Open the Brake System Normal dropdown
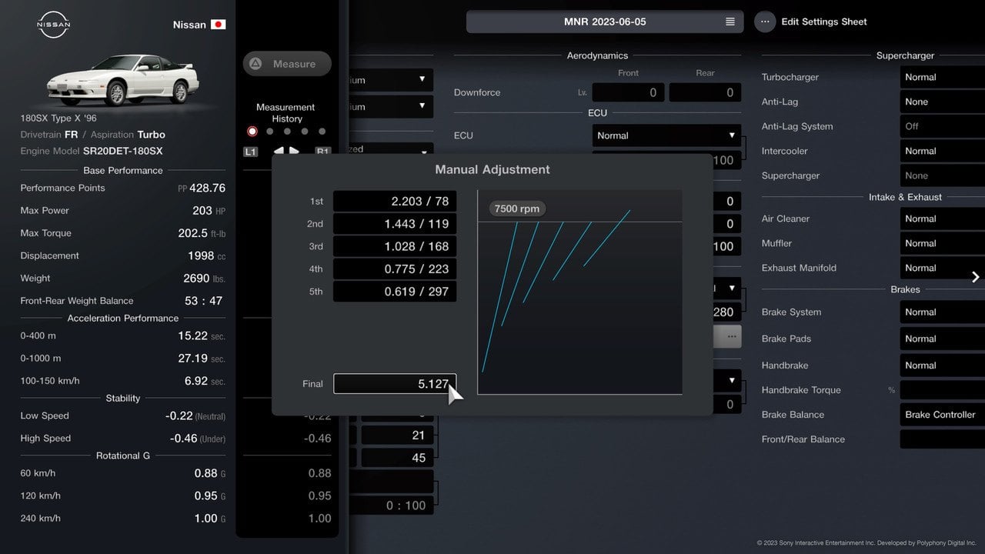This screenshot has height=554, width=985. click(942, 312)
